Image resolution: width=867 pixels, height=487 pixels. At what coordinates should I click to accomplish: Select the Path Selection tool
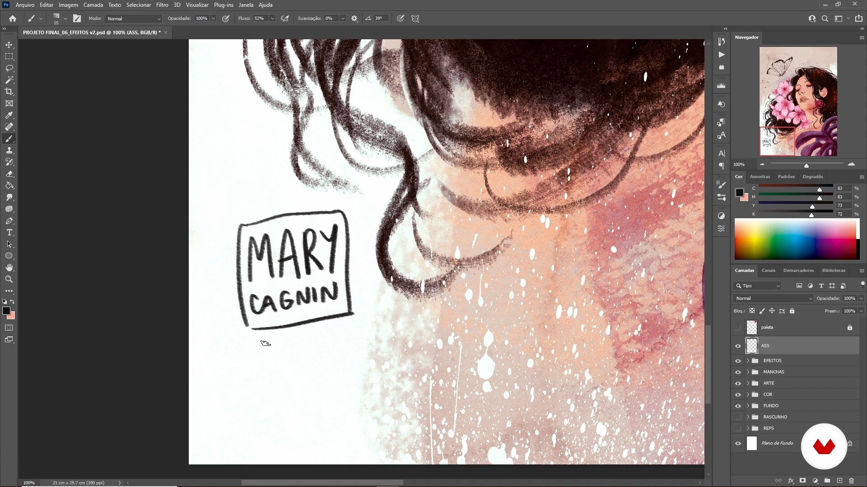pos(9,244)
